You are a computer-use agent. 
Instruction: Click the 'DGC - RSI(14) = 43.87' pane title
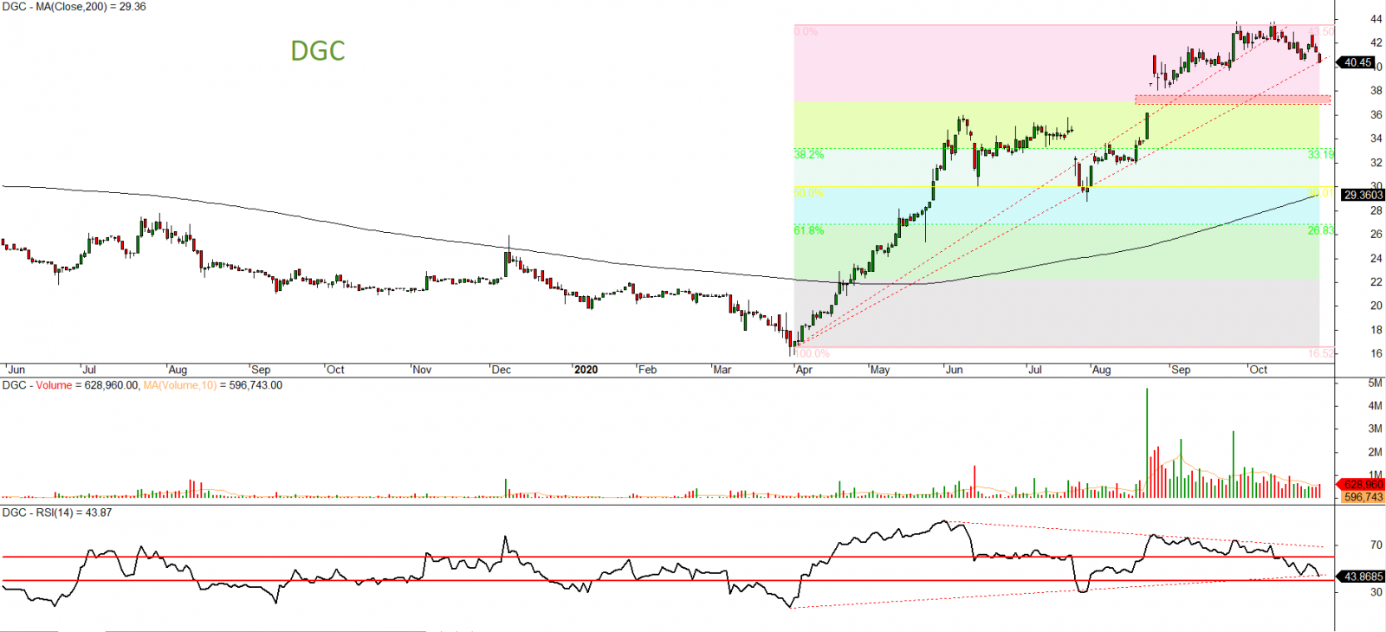click(x=57, y=513)
